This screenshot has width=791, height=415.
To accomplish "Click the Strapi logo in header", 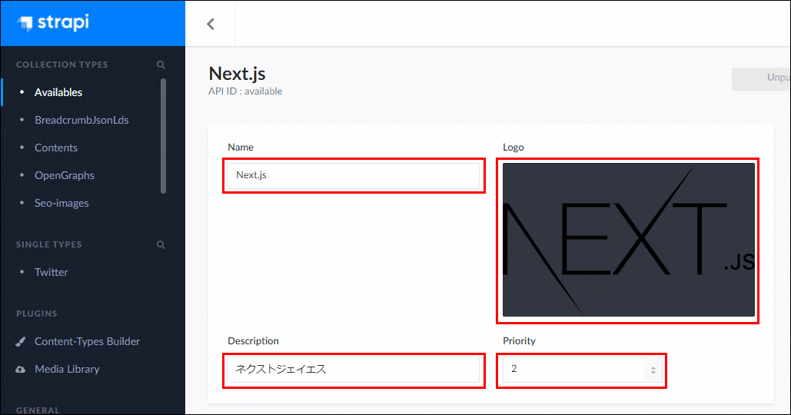I will [x=52, y=23].
